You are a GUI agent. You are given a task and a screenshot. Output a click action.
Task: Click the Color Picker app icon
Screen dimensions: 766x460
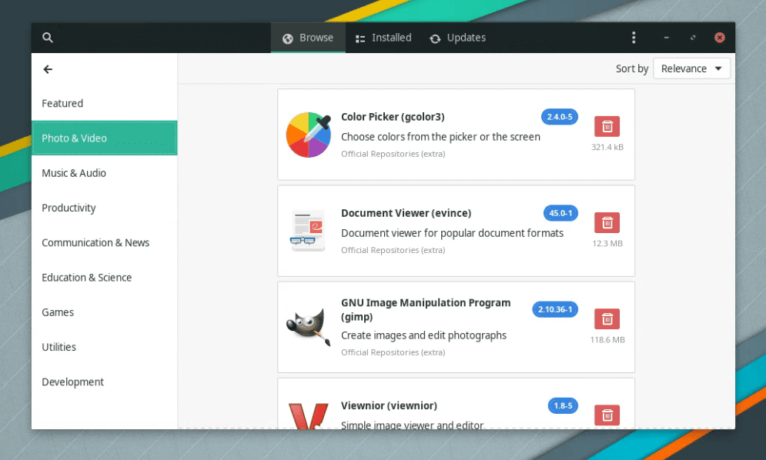[309, 135]
